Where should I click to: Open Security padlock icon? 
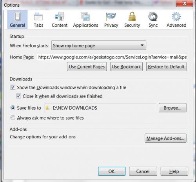pyautogui.click(x=132, y=17)
